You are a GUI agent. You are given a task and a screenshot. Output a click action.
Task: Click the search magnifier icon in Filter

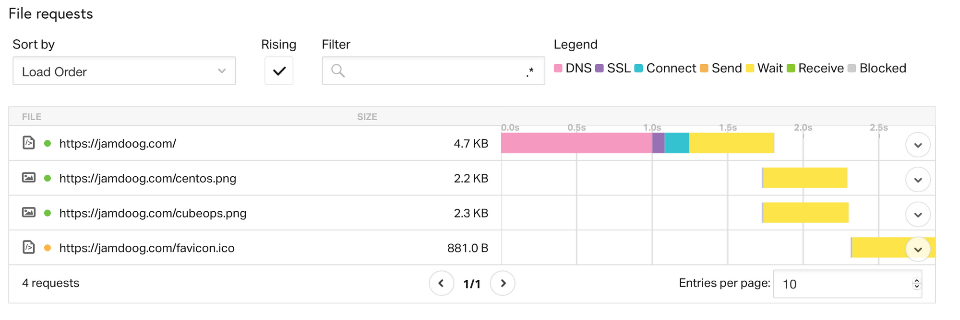tap(338, 71)
